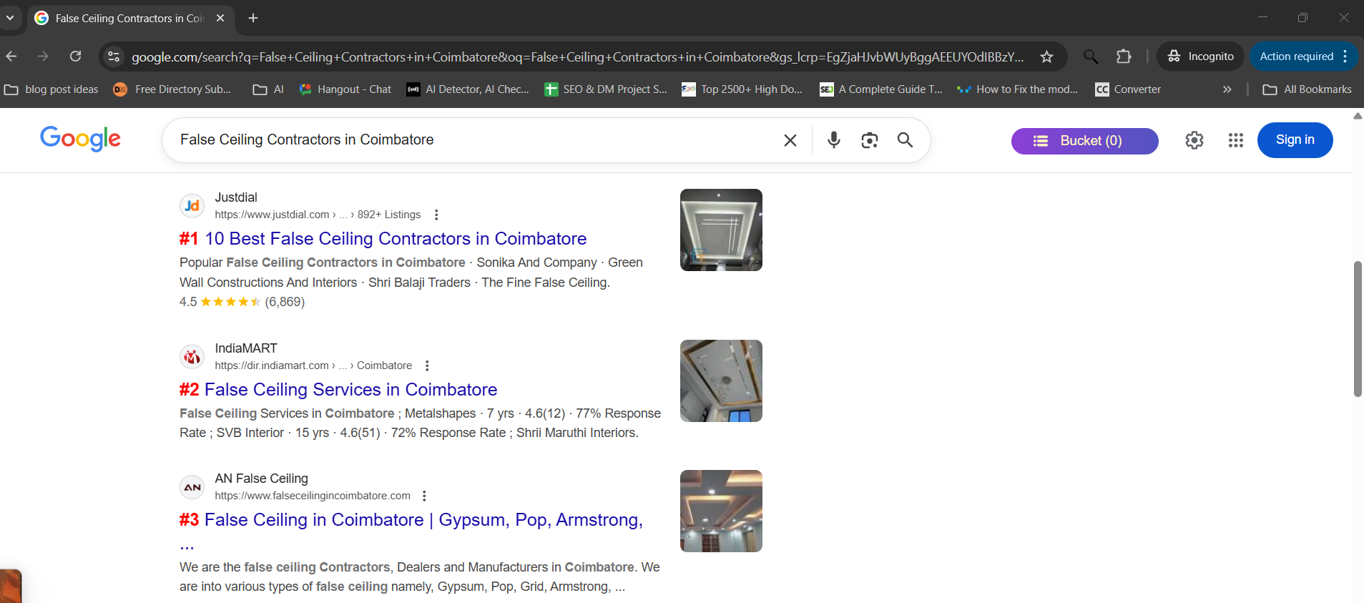1364x603 pixels.
Task: Click the magnifier search submit icon
Action: click(x=905, y=140)
